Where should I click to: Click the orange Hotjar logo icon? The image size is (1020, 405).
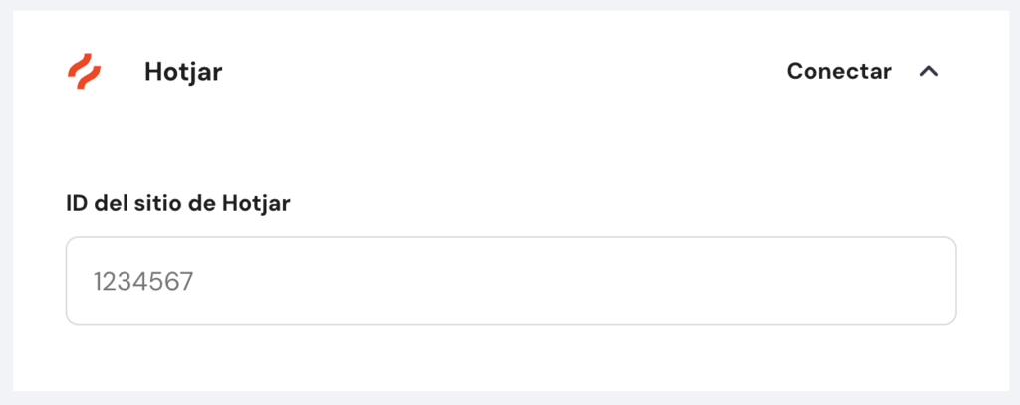pyautogui.click(x=84, y=72)
